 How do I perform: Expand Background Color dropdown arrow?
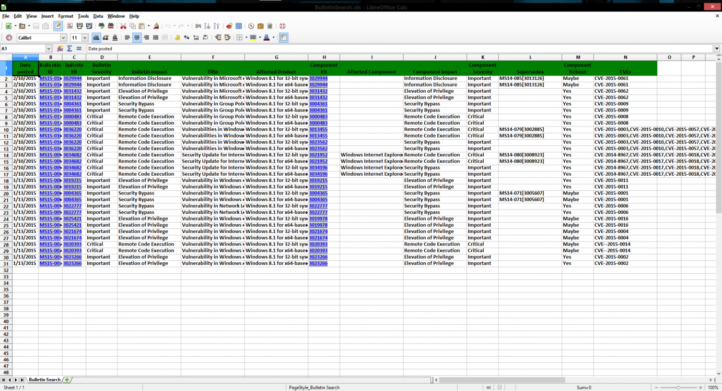point(260,38)
